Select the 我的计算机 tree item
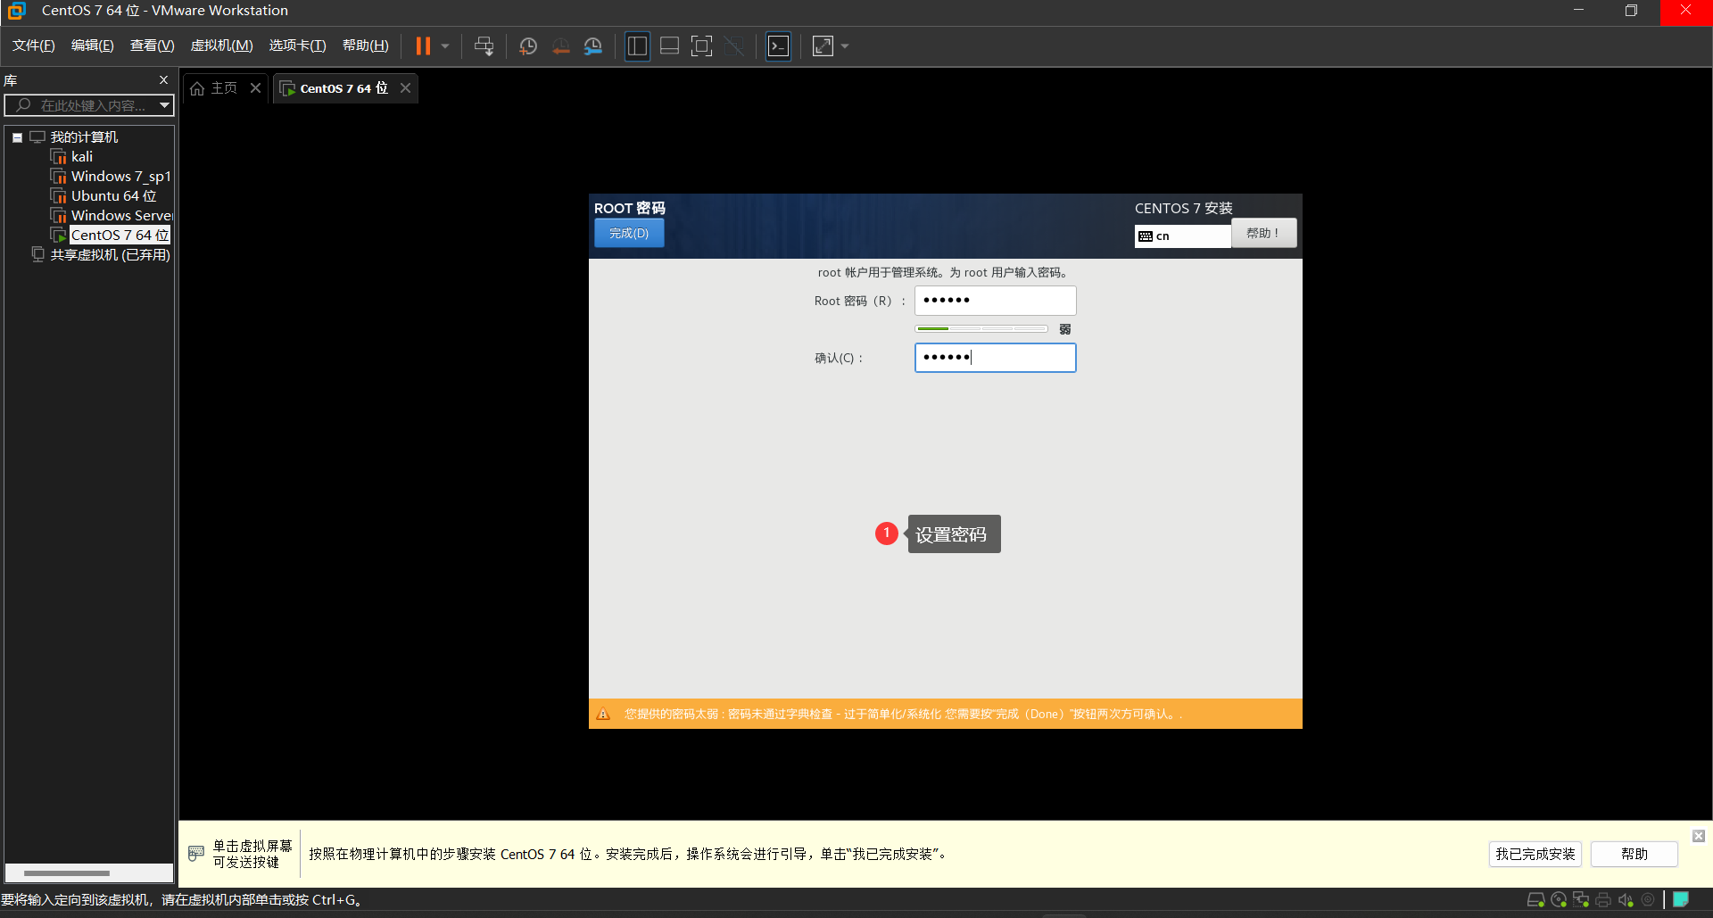Image resolution: width=1713 pixels, height=918 pixels. pos(84,137)
